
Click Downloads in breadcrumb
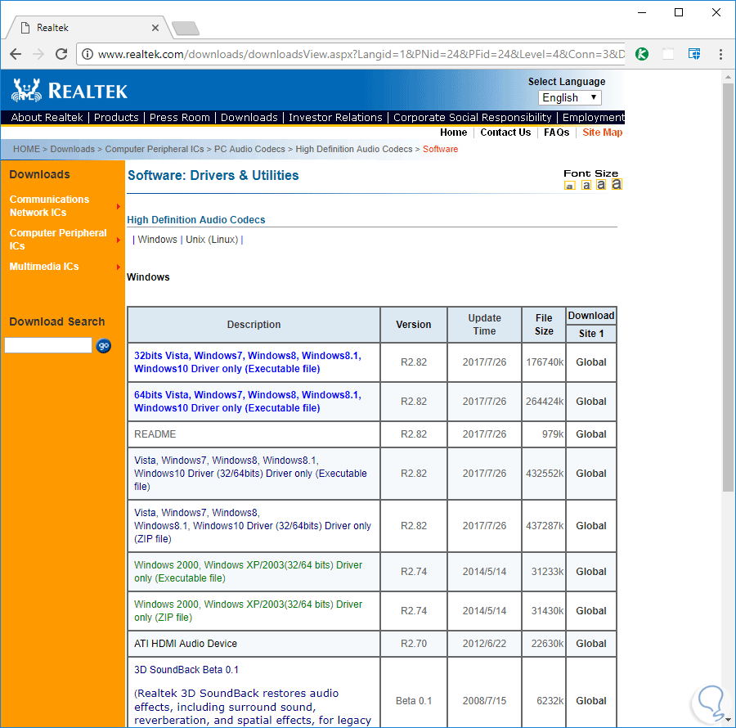pos(72,149)
